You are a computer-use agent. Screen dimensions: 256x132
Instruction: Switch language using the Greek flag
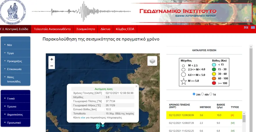pos(253,27)
